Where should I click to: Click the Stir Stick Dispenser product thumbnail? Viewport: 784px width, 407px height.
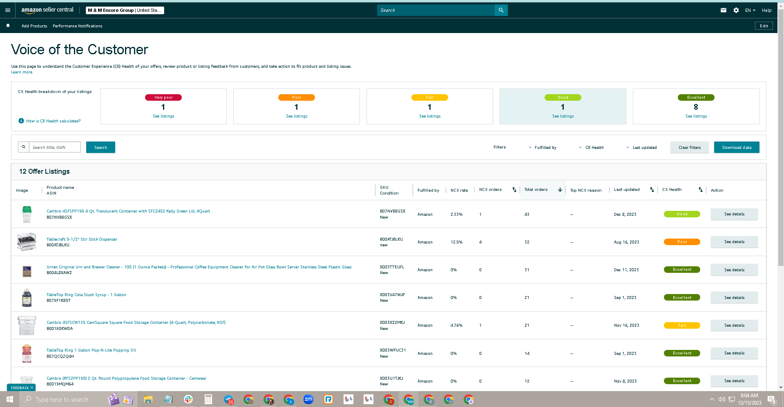click(27, 242)
